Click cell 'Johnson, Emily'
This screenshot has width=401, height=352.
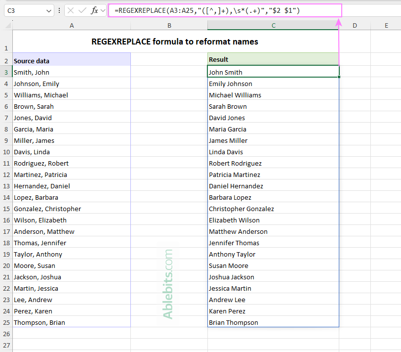72,83
